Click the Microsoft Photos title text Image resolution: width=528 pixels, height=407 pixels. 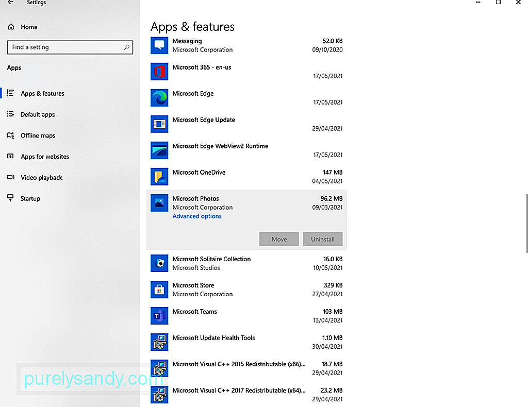(x=195, y=198)
